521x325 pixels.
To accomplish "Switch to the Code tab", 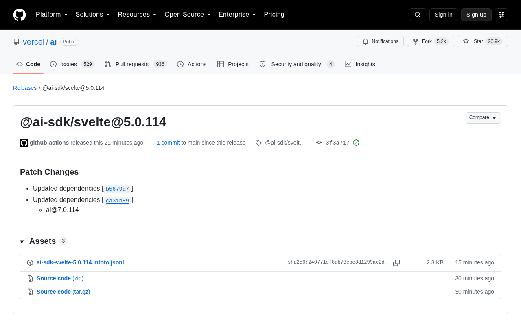I will pos(28,64).
